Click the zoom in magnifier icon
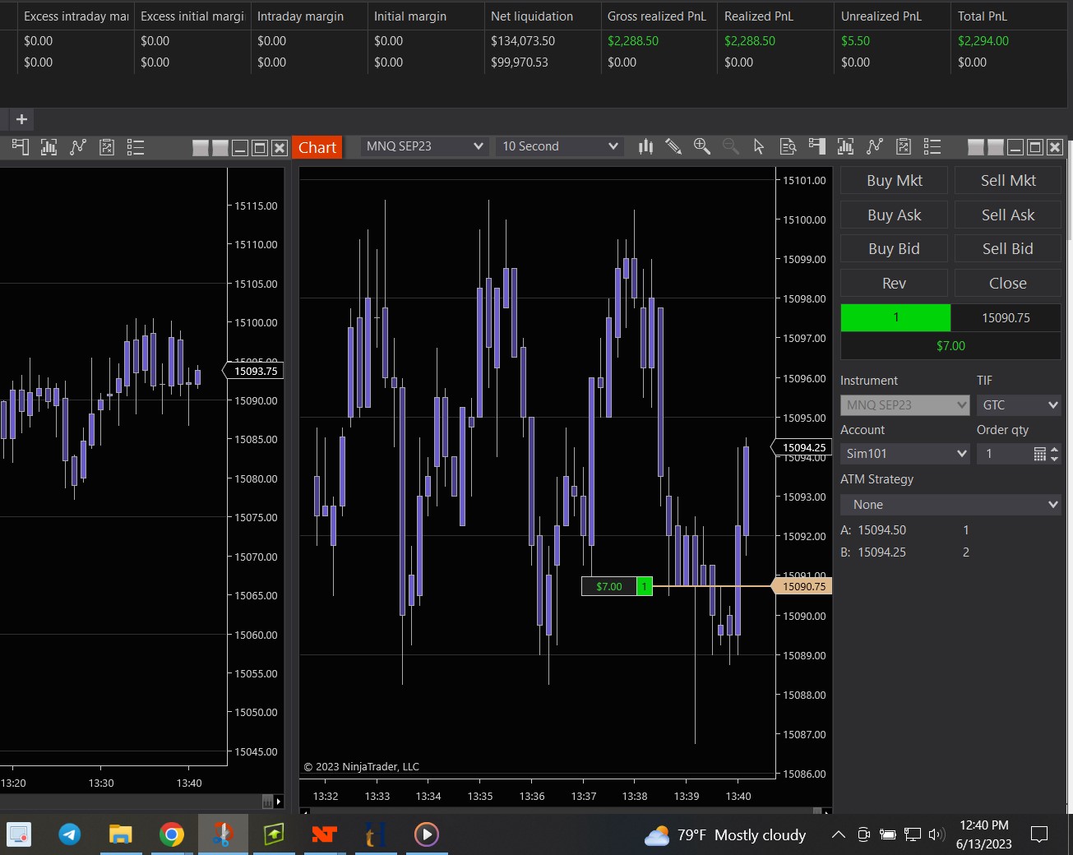 tap(701, 146)
